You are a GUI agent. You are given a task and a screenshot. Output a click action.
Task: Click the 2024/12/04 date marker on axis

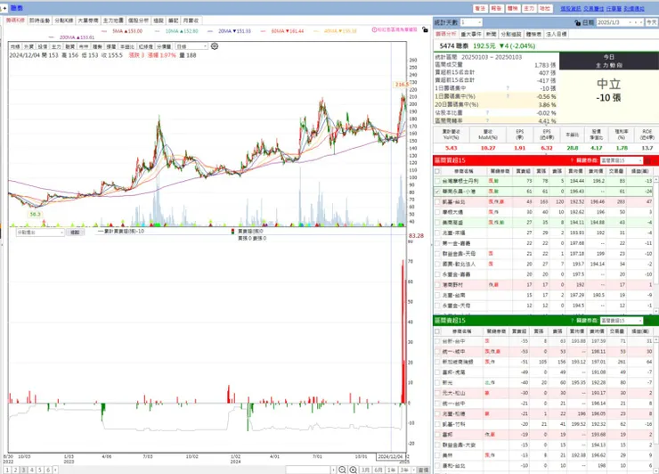click(x=390, y=456)
